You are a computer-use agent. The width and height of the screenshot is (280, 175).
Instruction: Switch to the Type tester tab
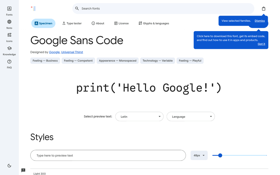pyautogui.click(x=72, y=23)
